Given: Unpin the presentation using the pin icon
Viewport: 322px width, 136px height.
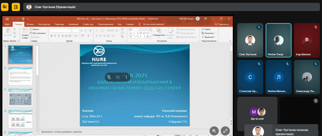Looking at the screenshot, I should [109, 77].
